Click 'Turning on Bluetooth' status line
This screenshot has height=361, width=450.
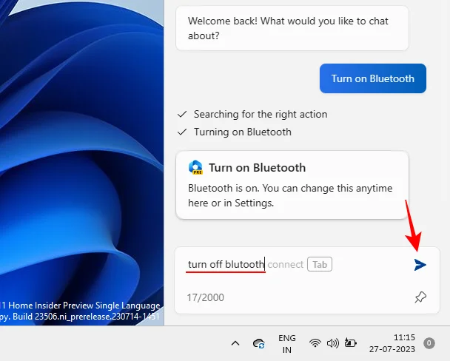coord(243,132)
